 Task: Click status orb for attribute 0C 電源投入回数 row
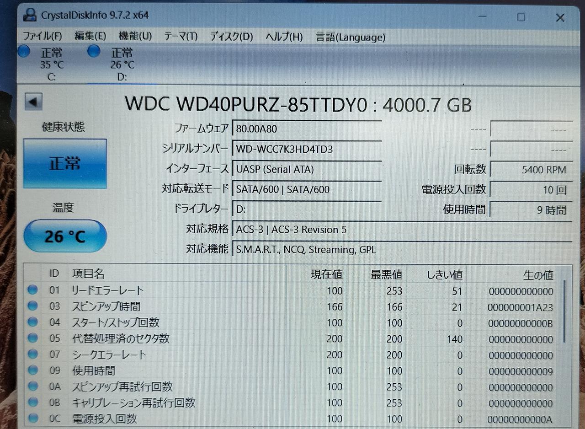click(x=32, y=418)
